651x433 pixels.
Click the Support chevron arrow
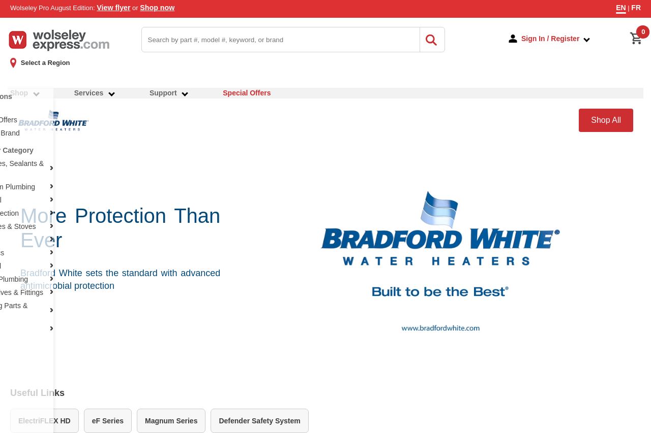click(x=185, y=94)
